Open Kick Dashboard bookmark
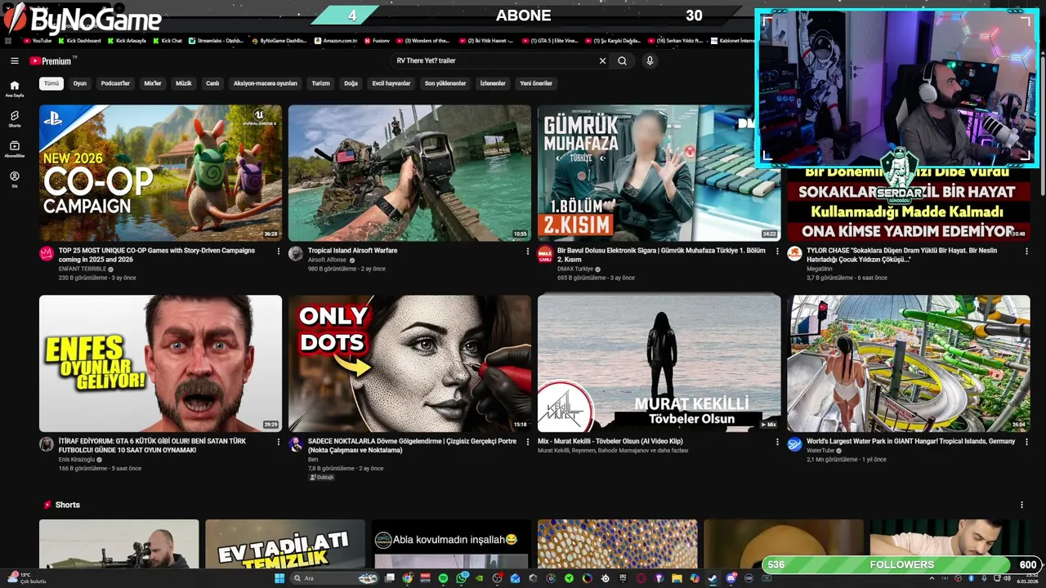Image resolution: width=1046 pixels, height=588 pixels. [79, 40]
